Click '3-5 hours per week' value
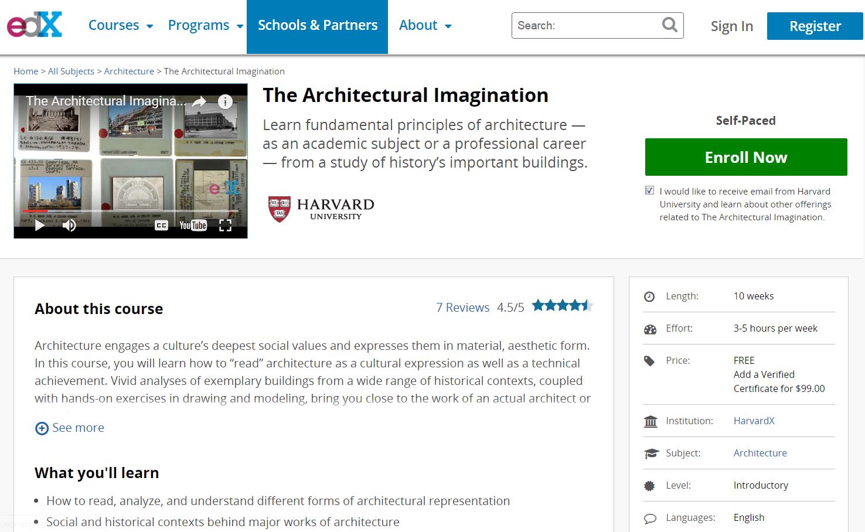Screen dimensions: 865x532 tap(775, 328)
